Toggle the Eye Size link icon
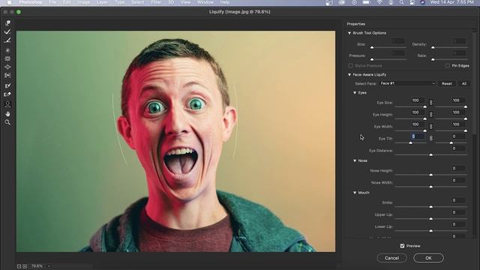The height and width of the screenshot is (270, 480). [x=430, y=102]
